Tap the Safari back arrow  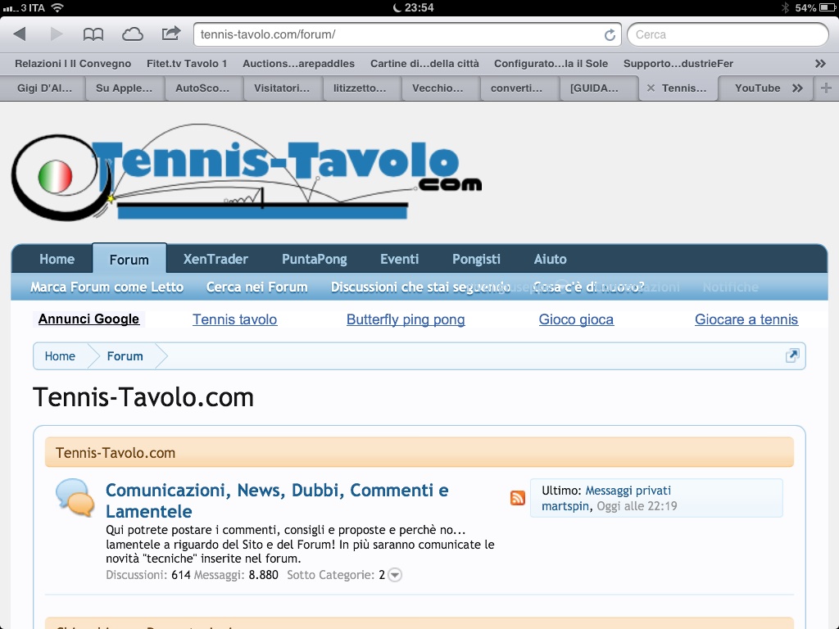[20, 34]
